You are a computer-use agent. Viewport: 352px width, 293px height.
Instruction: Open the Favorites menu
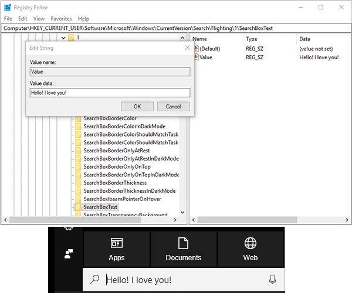pyautogui.click(x=61, y=19)
